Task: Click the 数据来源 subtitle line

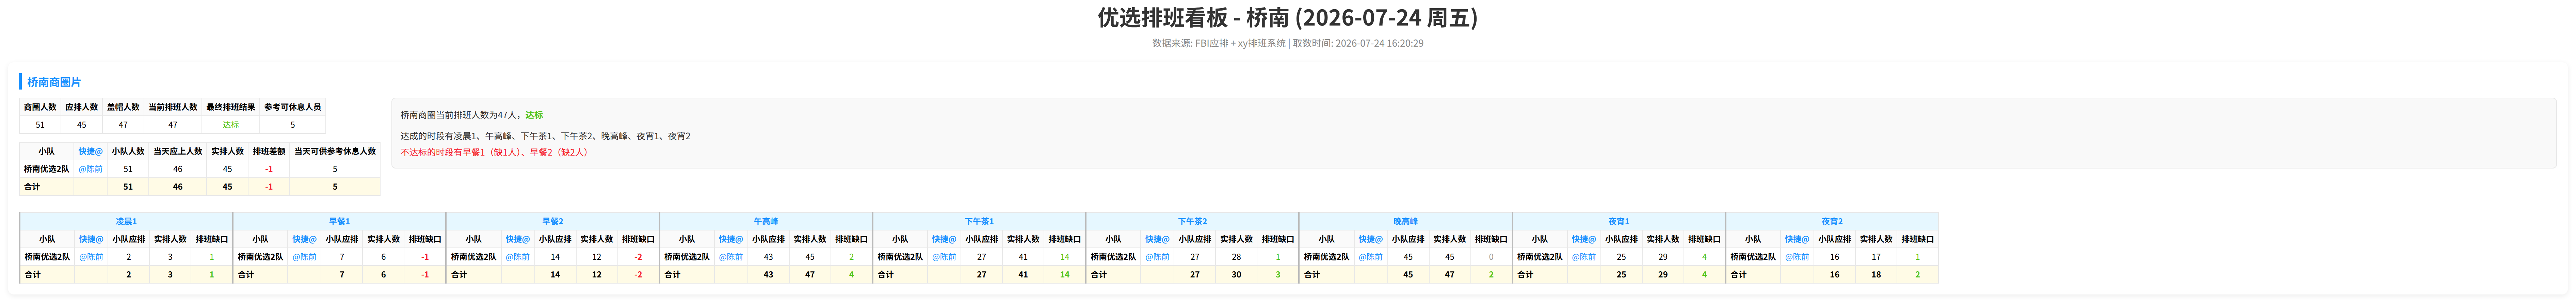Action: pyautogui.click(x=1288, y=43)
